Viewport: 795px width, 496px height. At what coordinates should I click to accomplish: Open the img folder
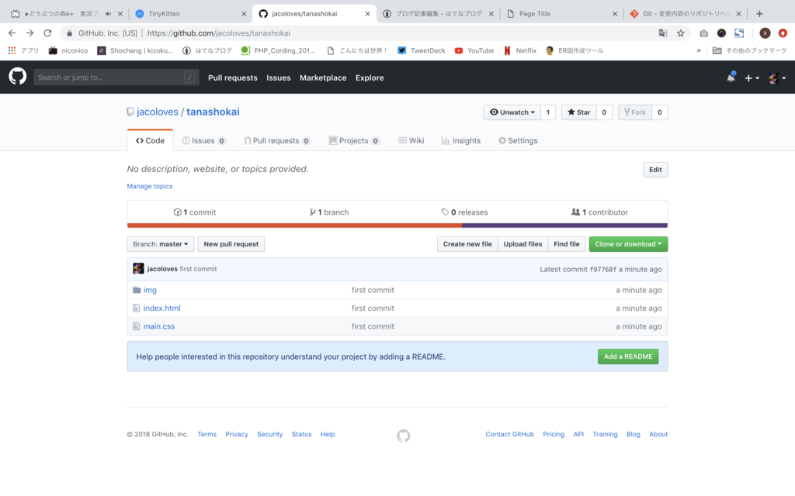point(150,290)
